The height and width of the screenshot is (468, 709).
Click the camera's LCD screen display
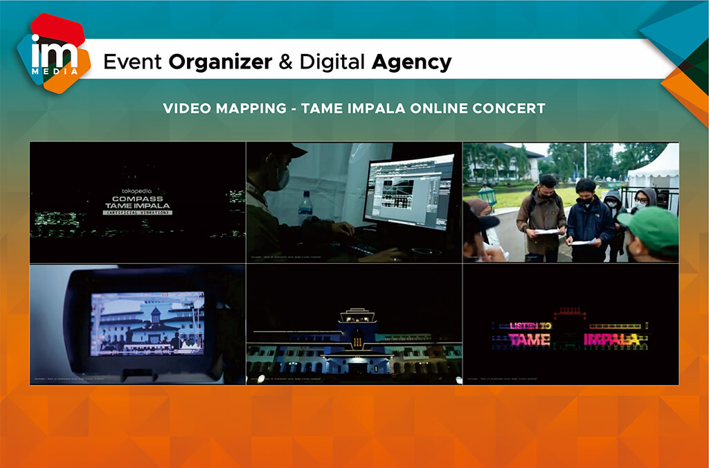coord(147,323)
